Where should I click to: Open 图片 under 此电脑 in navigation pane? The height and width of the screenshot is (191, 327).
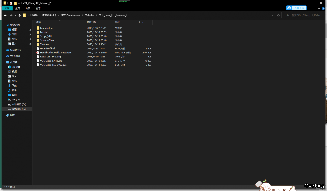click(x=14, y=76)
